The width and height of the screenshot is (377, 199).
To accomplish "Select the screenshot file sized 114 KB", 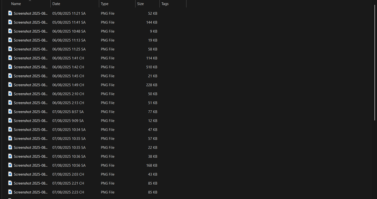I will coord(31,58).
